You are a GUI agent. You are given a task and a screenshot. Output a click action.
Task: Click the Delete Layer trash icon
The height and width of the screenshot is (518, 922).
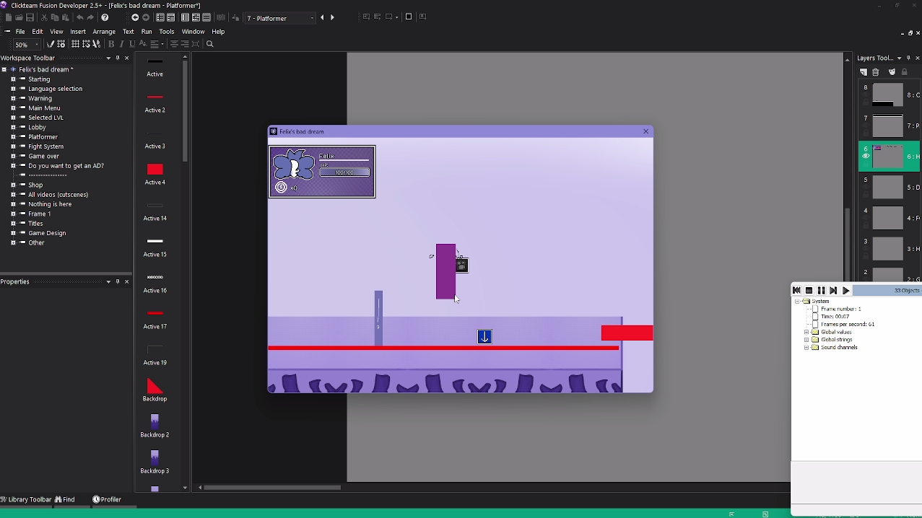tap(876, 72)
